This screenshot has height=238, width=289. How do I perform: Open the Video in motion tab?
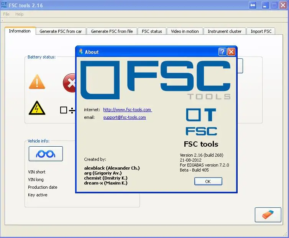coord(185,31)
